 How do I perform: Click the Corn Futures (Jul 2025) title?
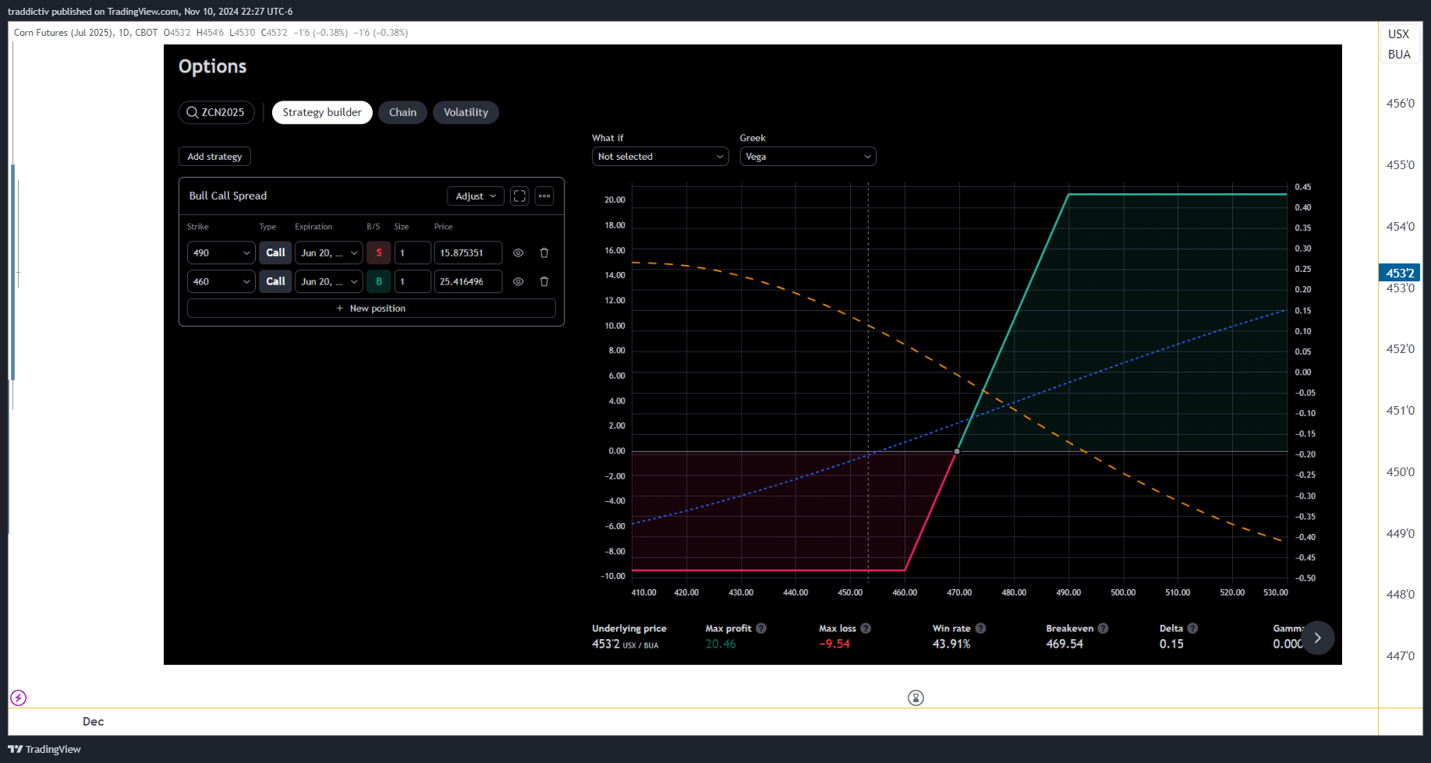pos(64,33)
